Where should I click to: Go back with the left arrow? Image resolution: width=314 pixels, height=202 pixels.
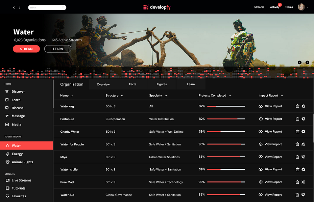[x=14, y=8]
